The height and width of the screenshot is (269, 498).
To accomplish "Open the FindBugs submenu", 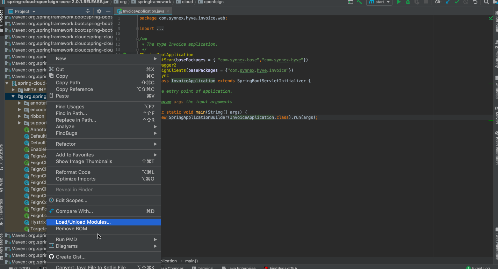I will [104, 133].
